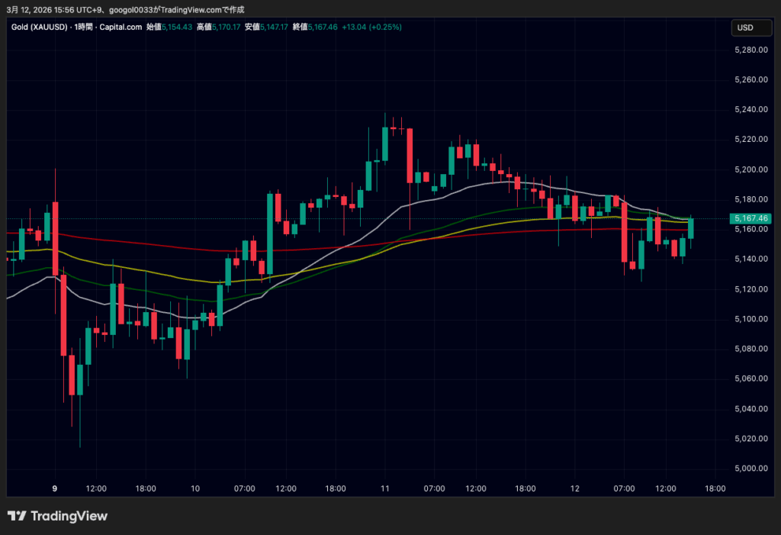Click the 5,280.00 price axis label
The image size is (781, 535).
748,50
